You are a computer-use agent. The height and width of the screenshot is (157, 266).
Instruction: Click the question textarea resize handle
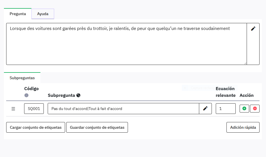point(245,63)
